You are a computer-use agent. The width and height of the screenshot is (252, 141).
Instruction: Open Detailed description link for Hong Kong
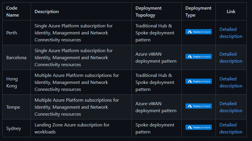click(x=231, y=82)
